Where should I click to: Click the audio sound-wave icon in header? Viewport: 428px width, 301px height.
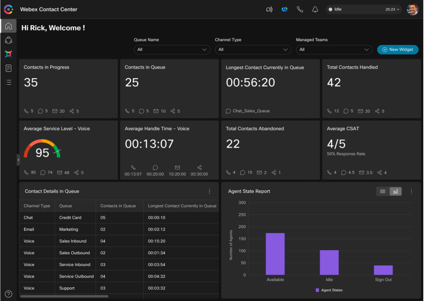pos(269,9)
